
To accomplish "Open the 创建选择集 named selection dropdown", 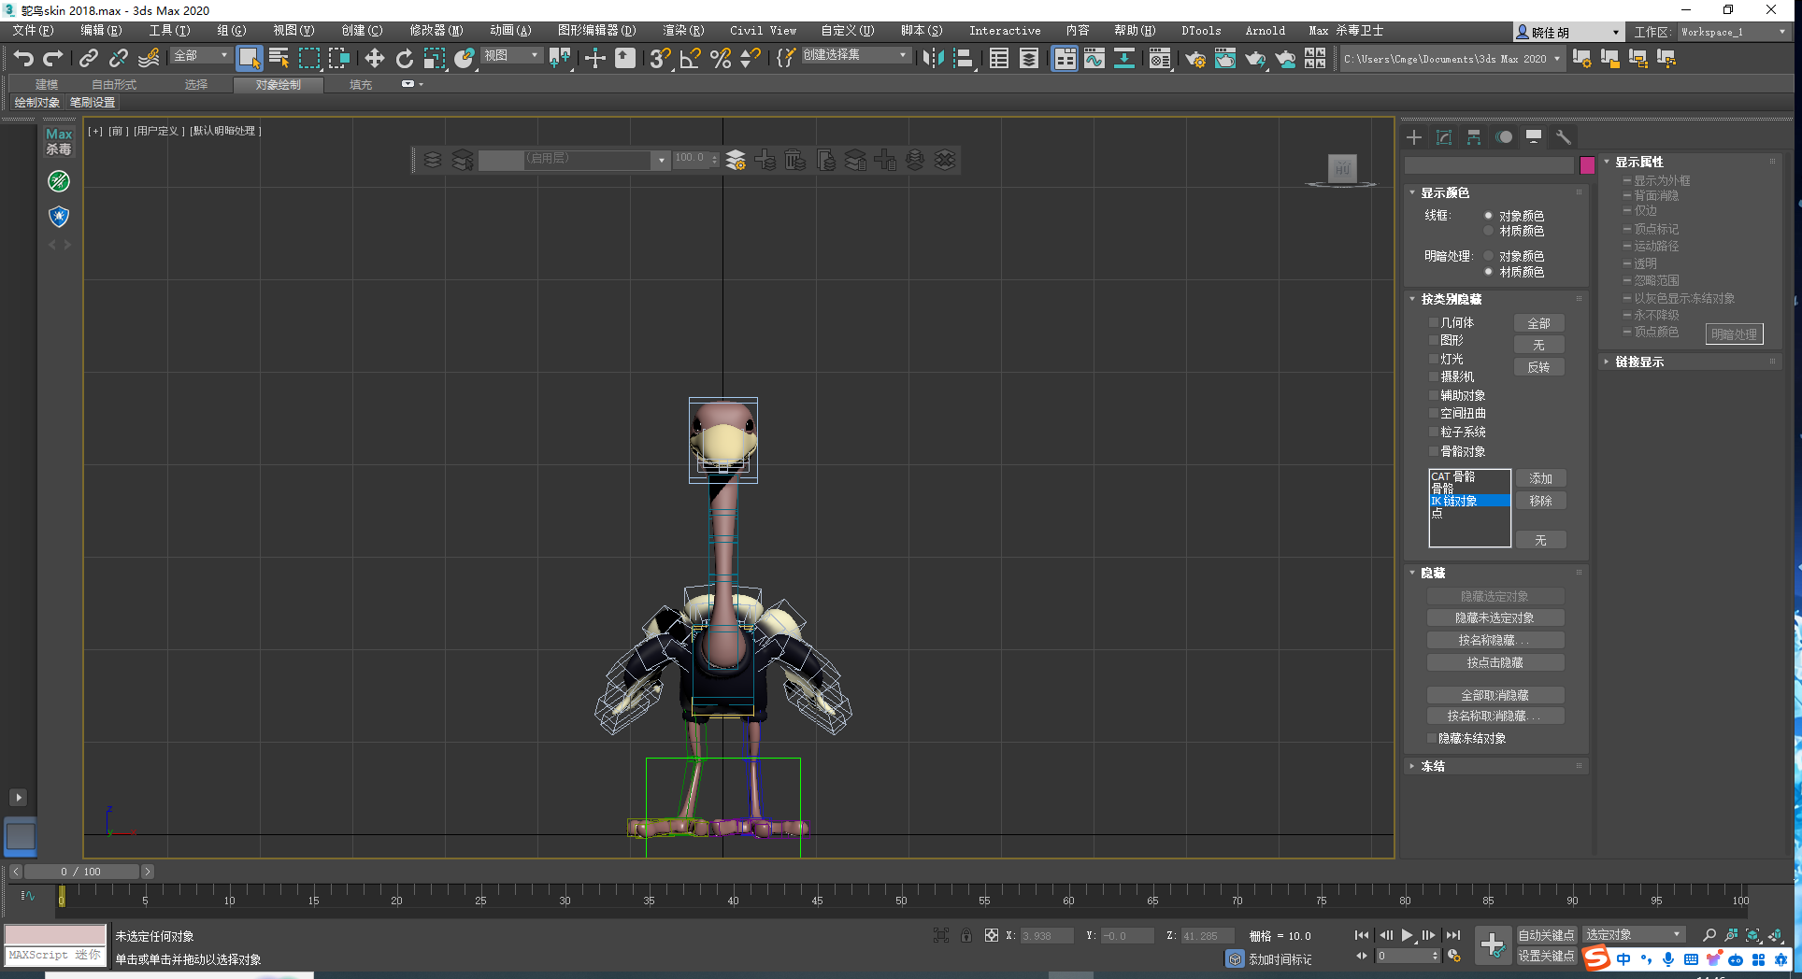I will point(855,55).
